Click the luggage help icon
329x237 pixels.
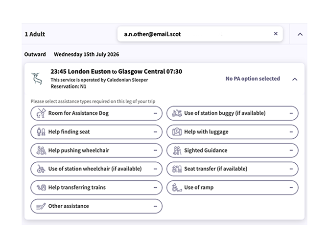coord(177,132)
